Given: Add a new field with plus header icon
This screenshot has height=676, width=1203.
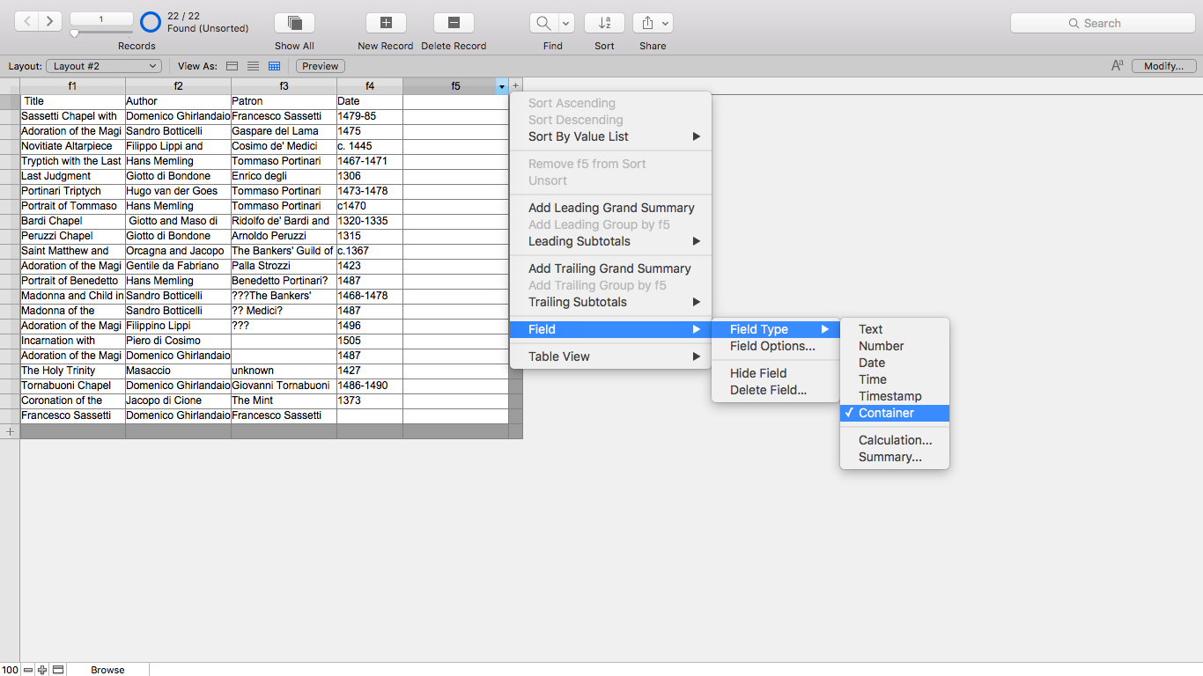Looking at the screenshot, I should (515, 86).
